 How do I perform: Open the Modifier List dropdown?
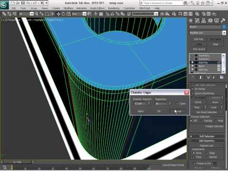tap(208, 33)
